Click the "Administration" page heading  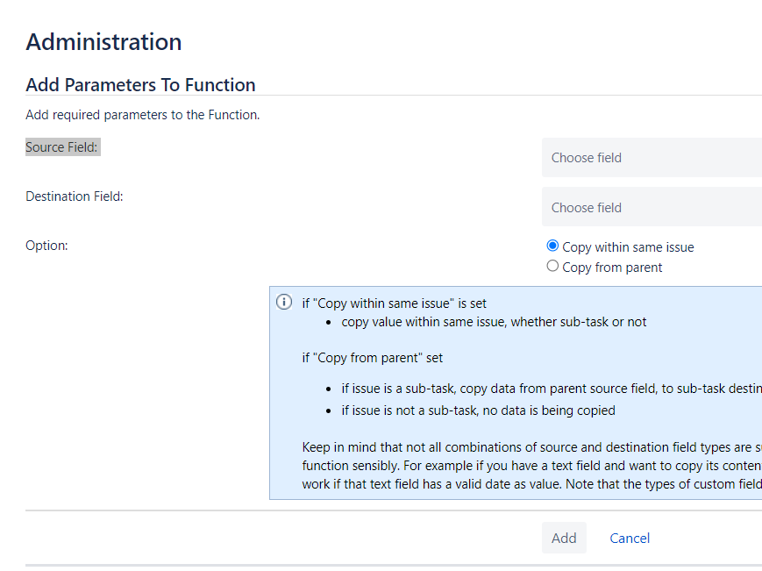tap(103, 42)
